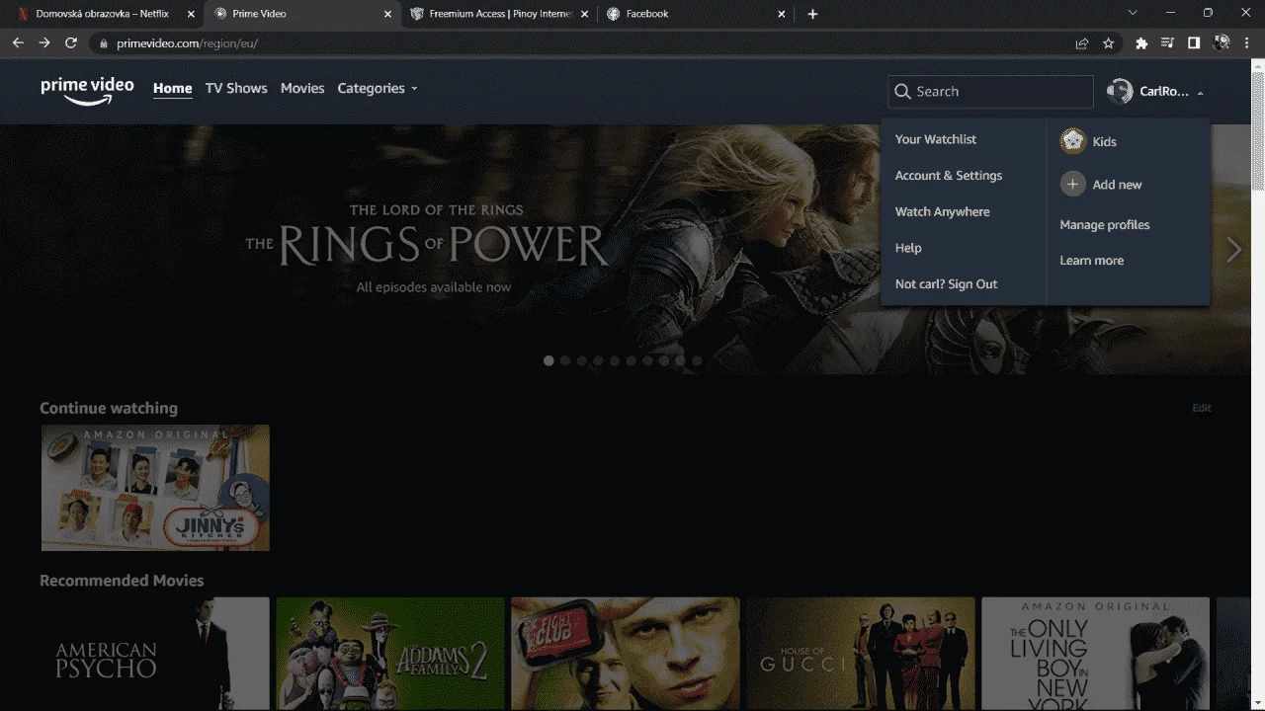
Task: Open American Psycho movie thumbnail
Action: point(155,654)
